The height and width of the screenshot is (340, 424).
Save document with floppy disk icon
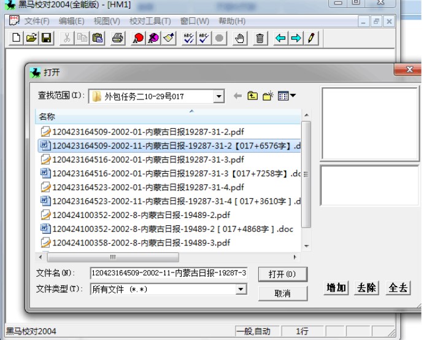[x=47, y=38]
